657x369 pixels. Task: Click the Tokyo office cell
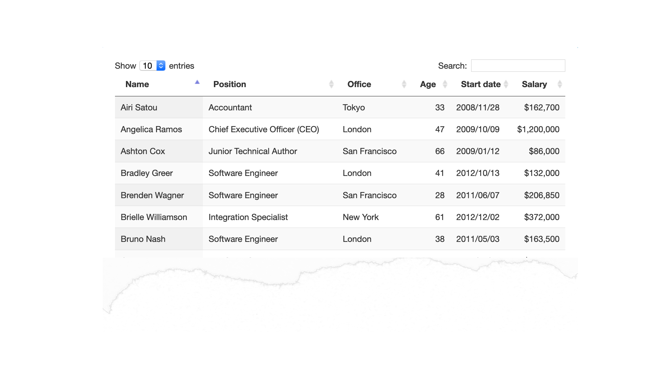pyautogui.click(x=353, y=108)
